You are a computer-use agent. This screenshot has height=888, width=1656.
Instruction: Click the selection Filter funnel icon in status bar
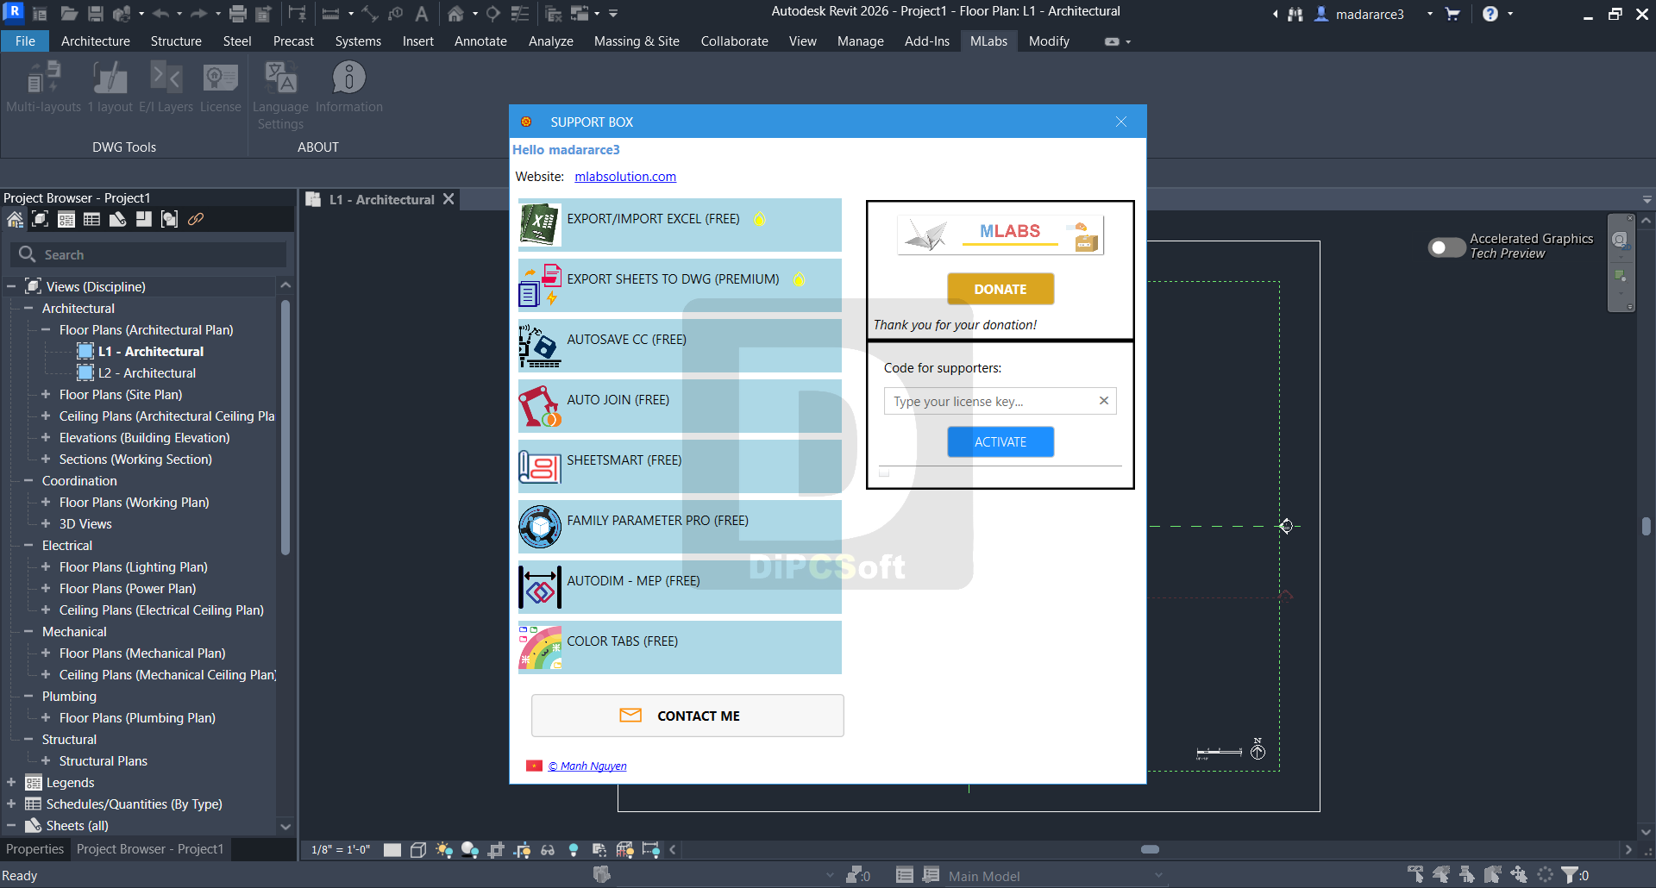[1571, 874]
